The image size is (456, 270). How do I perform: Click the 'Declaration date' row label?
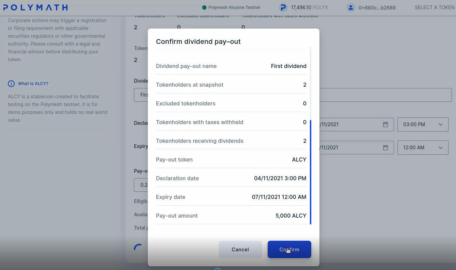click(x=177, y=178)
